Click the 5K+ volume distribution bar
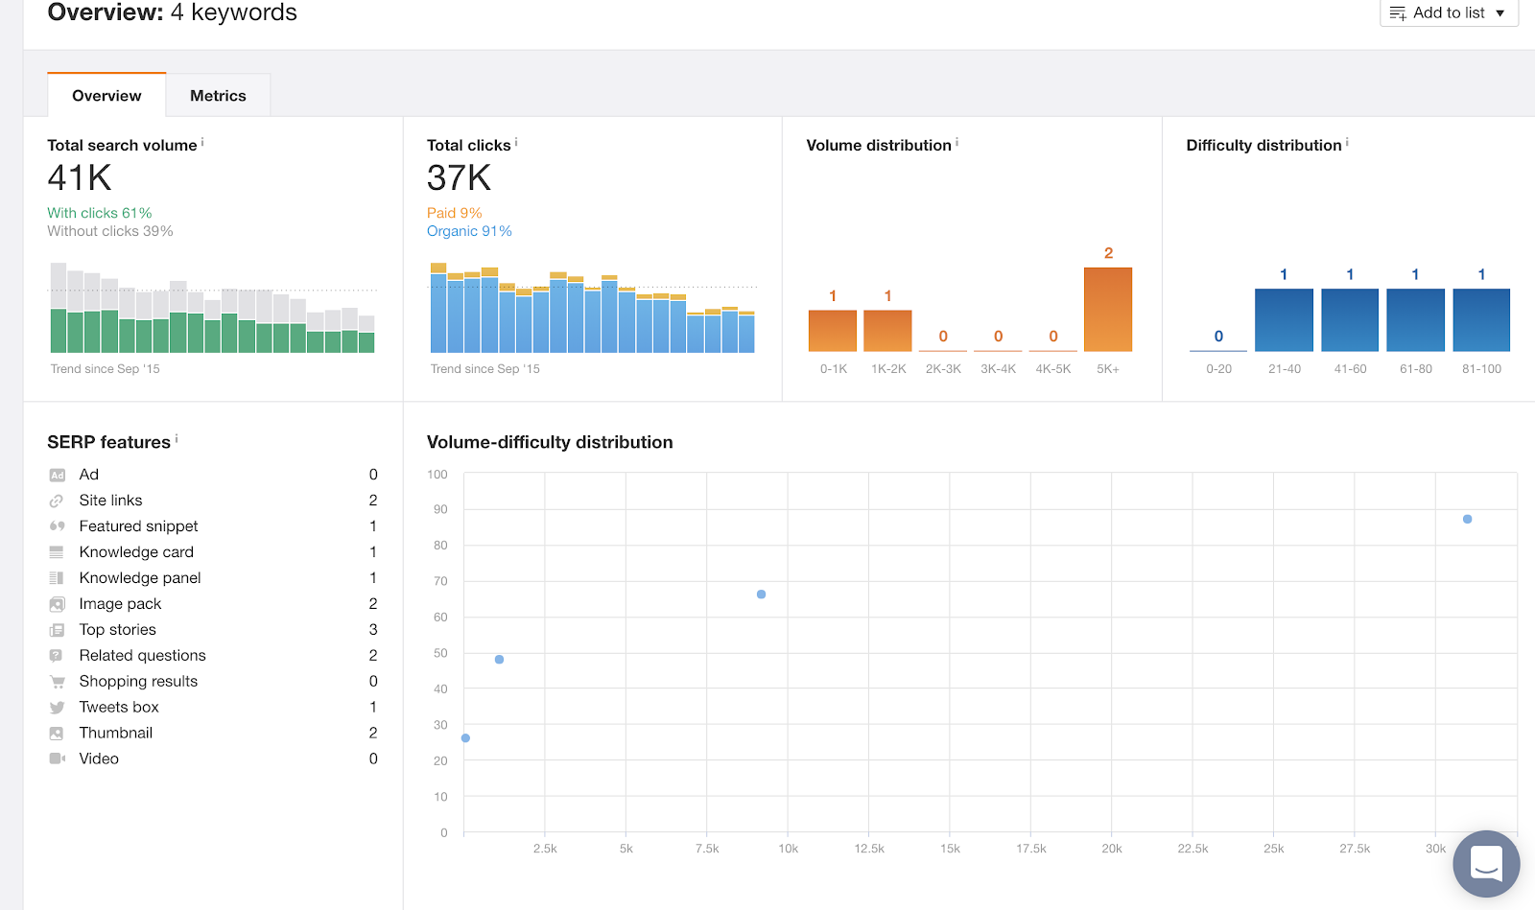This screenshot has height=910, width=1535. click(x=1108, y=309)
